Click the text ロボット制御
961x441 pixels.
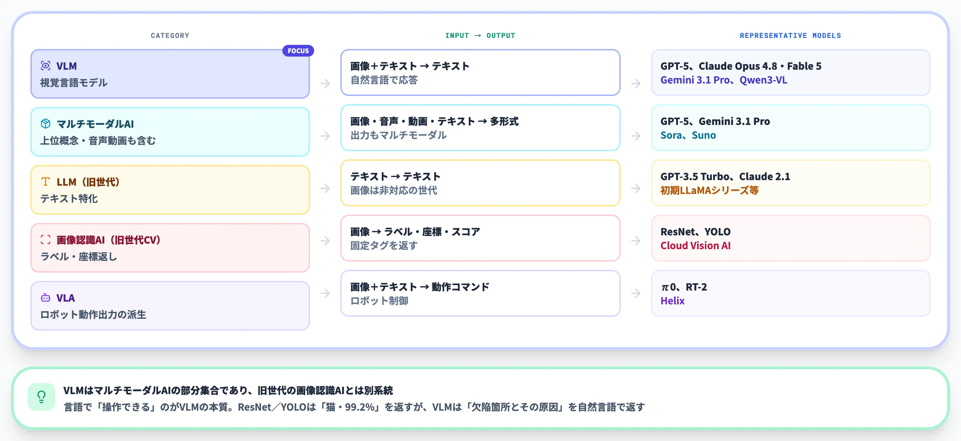379,301
